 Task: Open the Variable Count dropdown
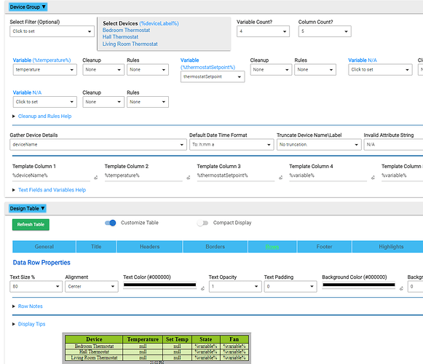263,31
